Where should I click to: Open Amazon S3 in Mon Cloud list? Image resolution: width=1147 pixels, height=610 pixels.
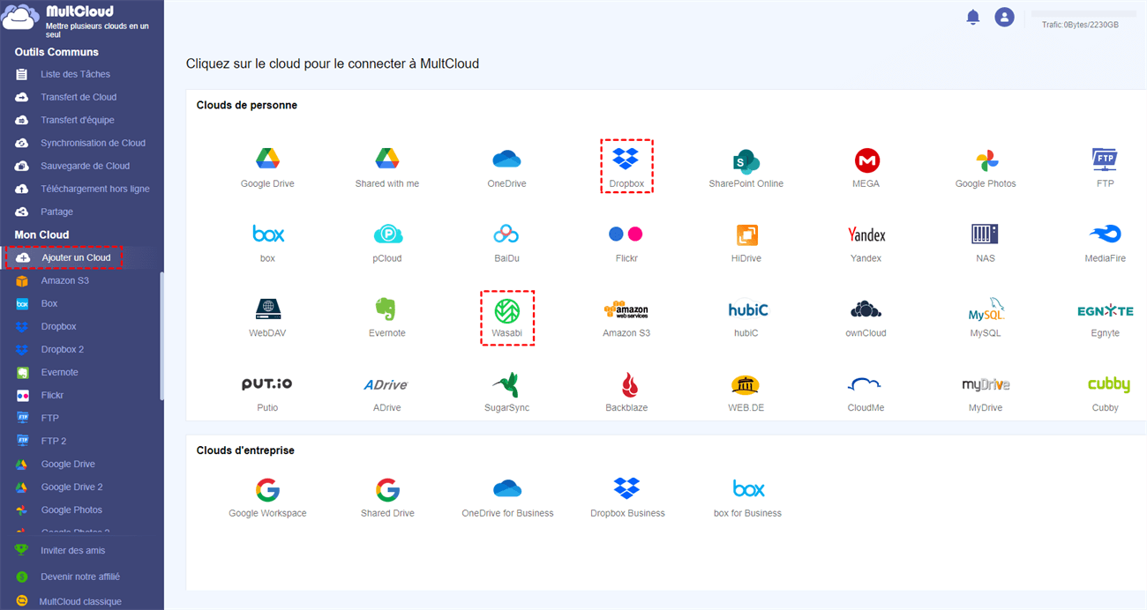coord(64,280)
